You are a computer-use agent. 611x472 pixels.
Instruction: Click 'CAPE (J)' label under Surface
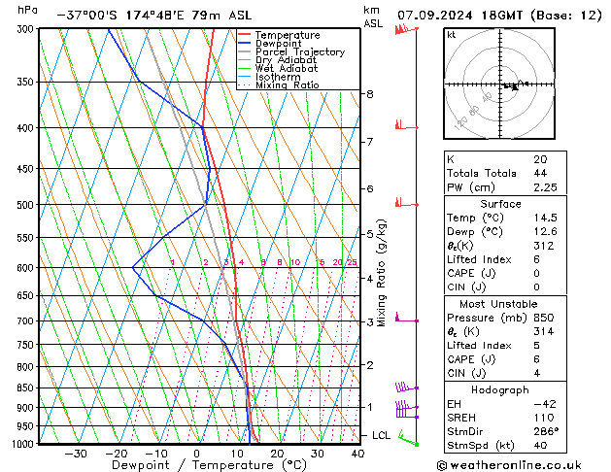(471, 273)
